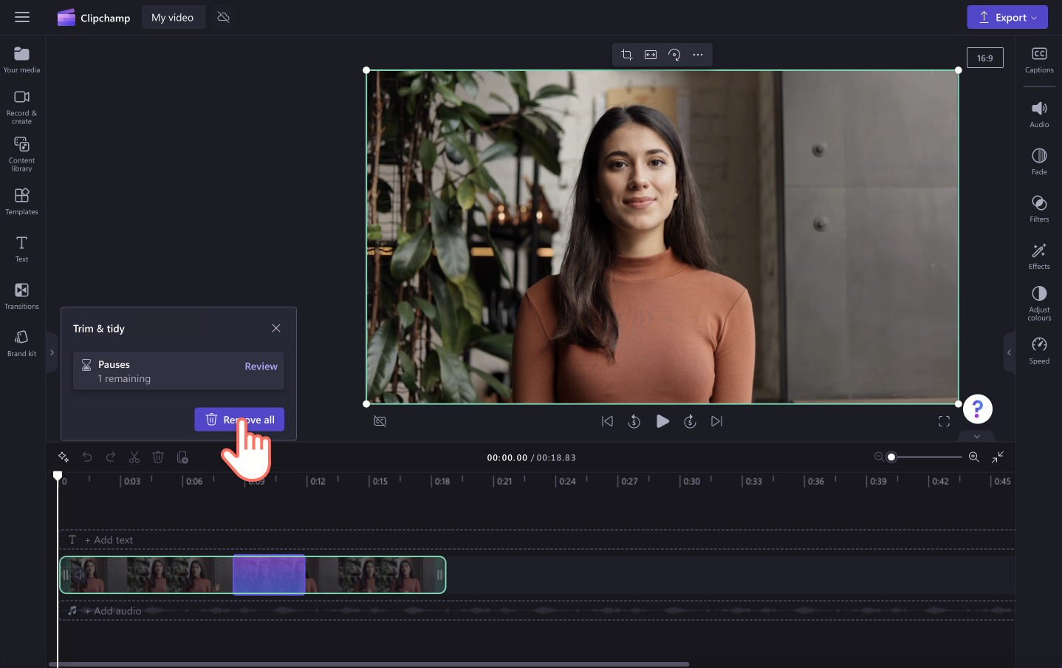1062x668 pixels.
Task: Open the hamburger main menu
Action: [22, 17]
